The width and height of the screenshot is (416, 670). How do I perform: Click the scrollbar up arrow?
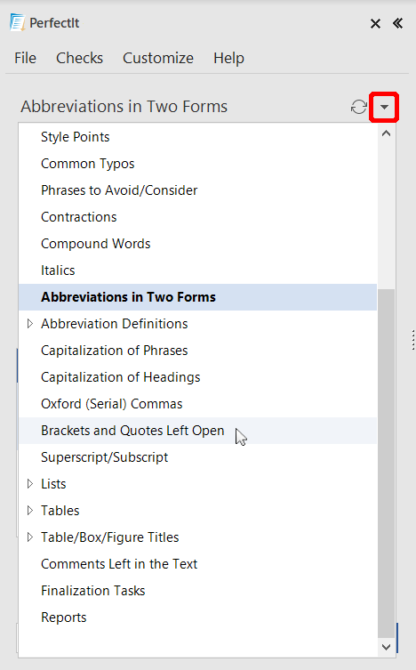coord(386,133)
